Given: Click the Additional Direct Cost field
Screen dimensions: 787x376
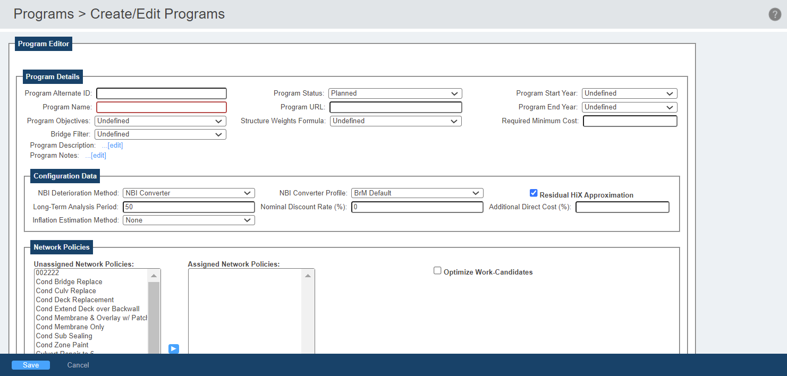Looking at the screenshot, I should [622, 207].
